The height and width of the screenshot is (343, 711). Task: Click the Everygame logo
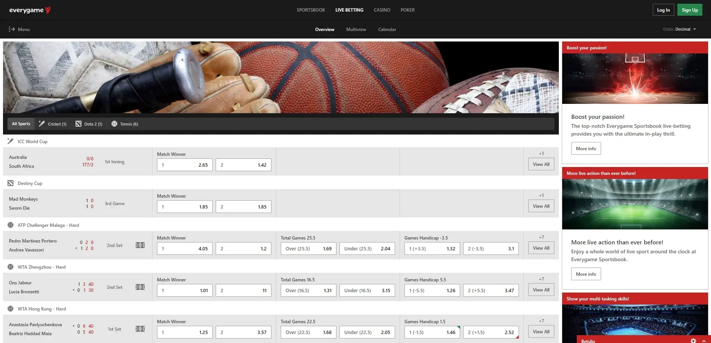coord(30,10)
